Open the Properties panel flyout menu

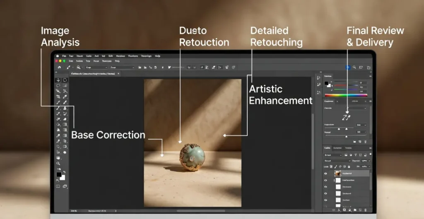click(370, 101)
